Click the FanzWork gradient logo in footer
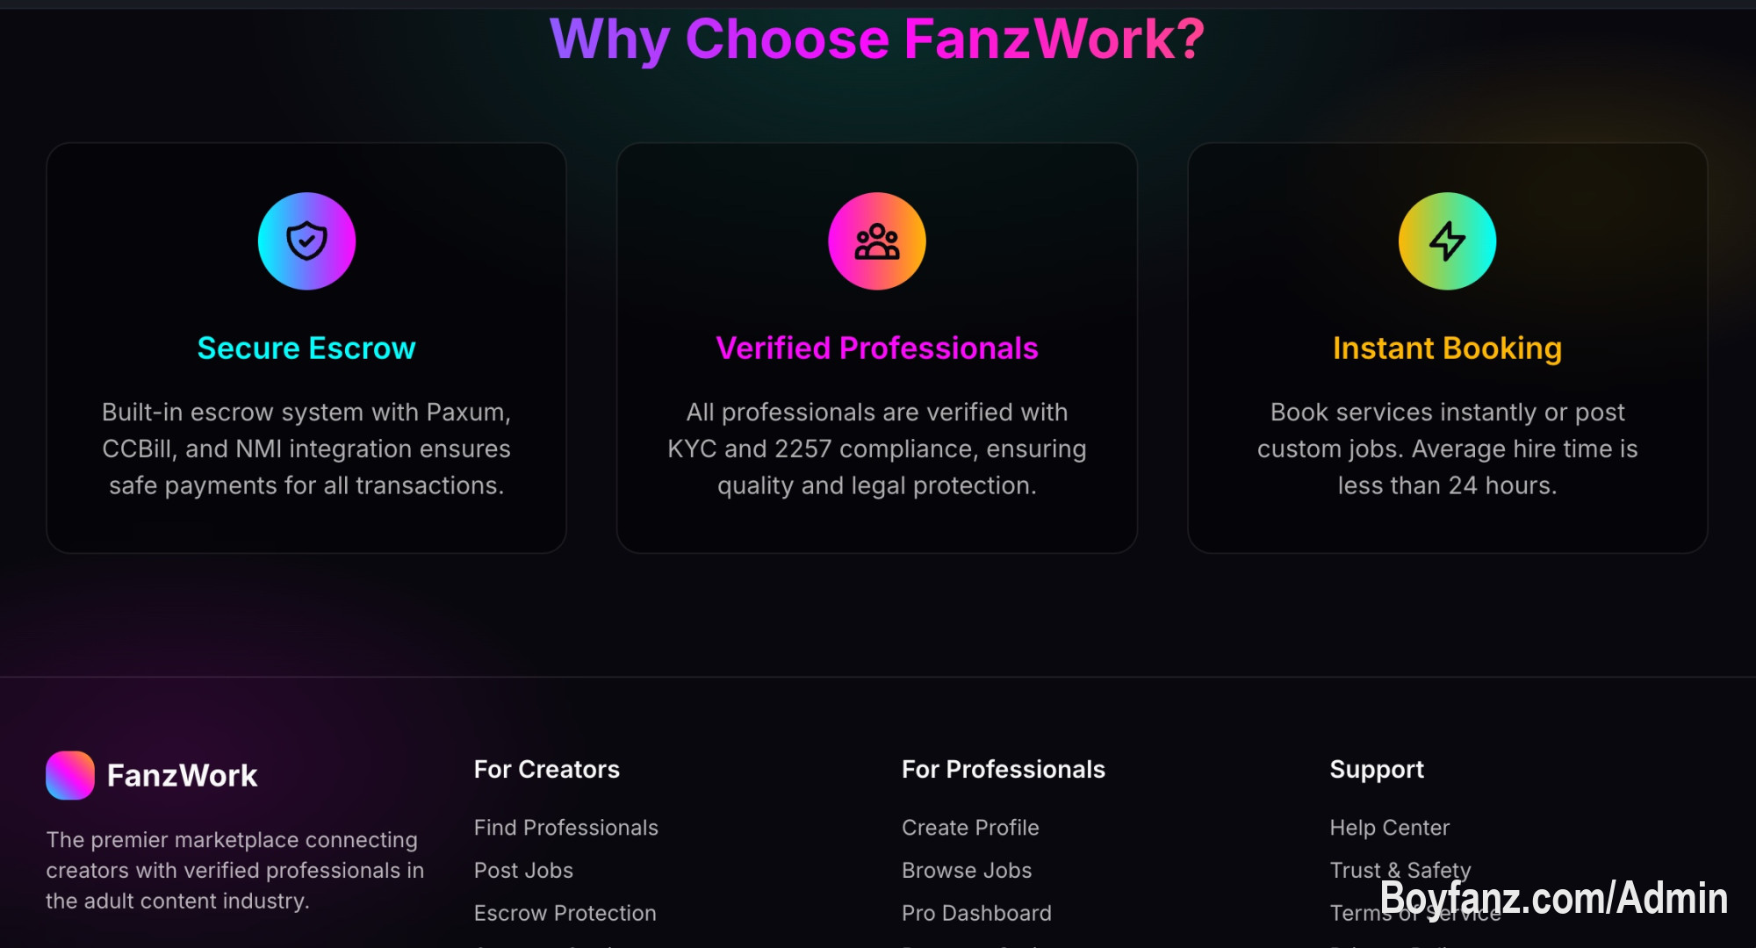The image size is (1756, 948). click(70, 775)
